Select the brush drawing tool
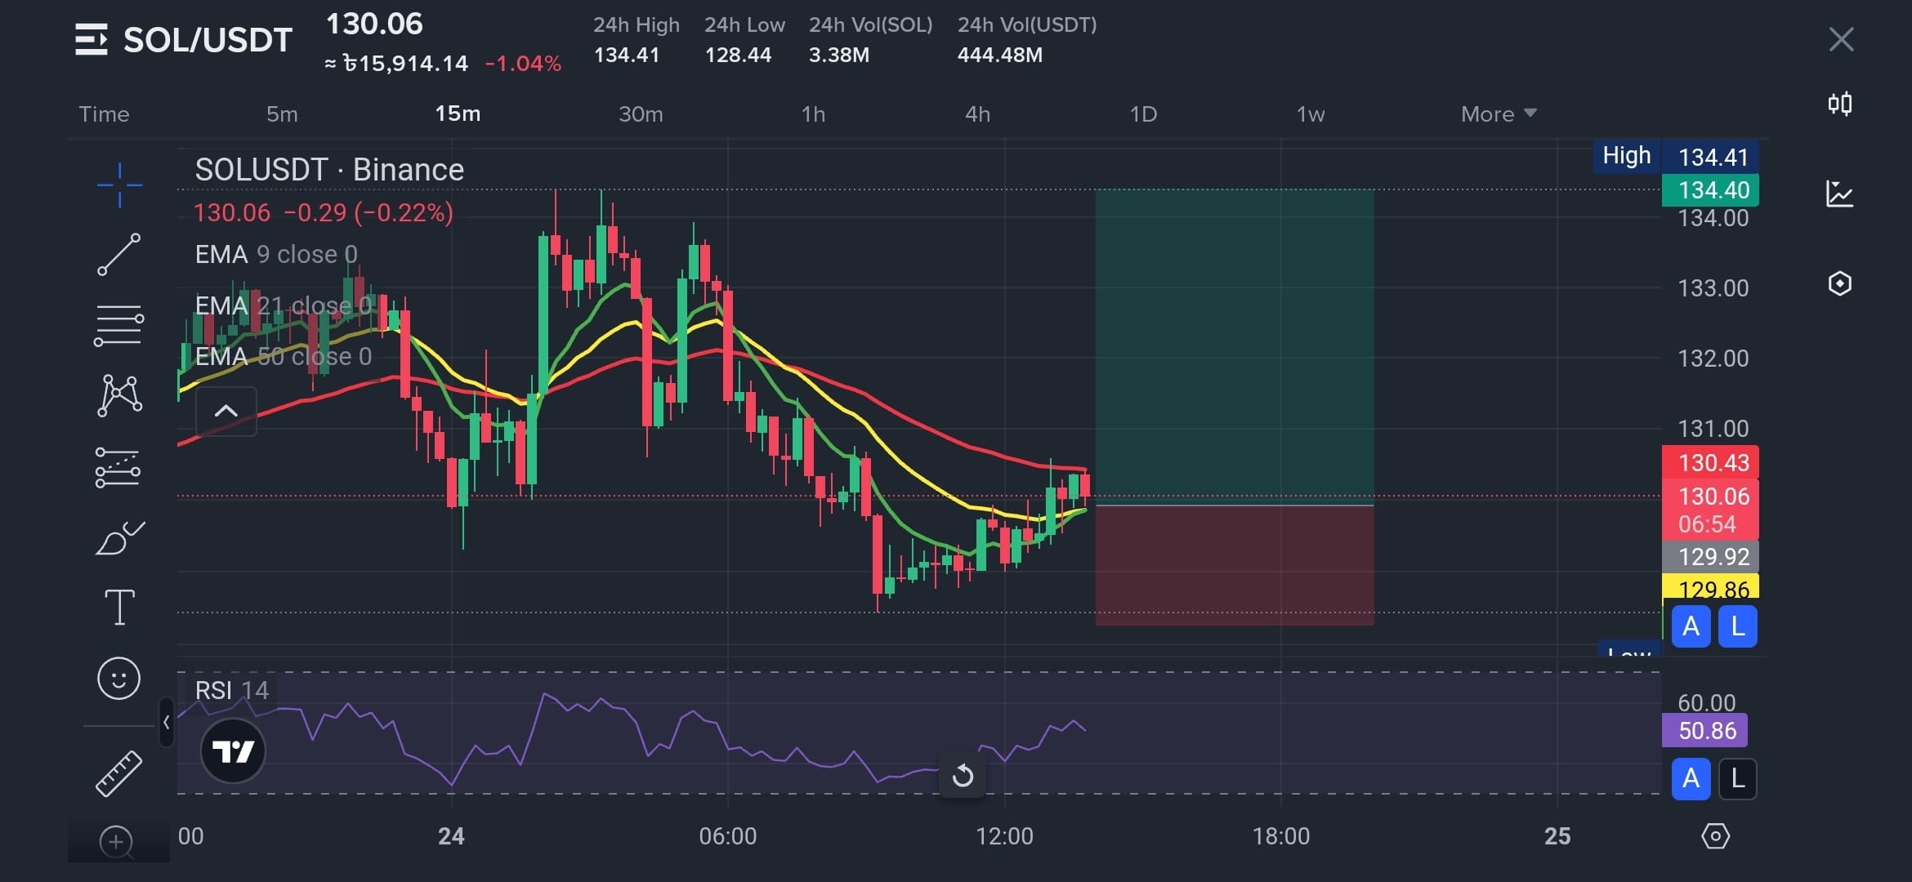Image resolution: width=1912 pixels, height=882 pixels. point(120,538)
